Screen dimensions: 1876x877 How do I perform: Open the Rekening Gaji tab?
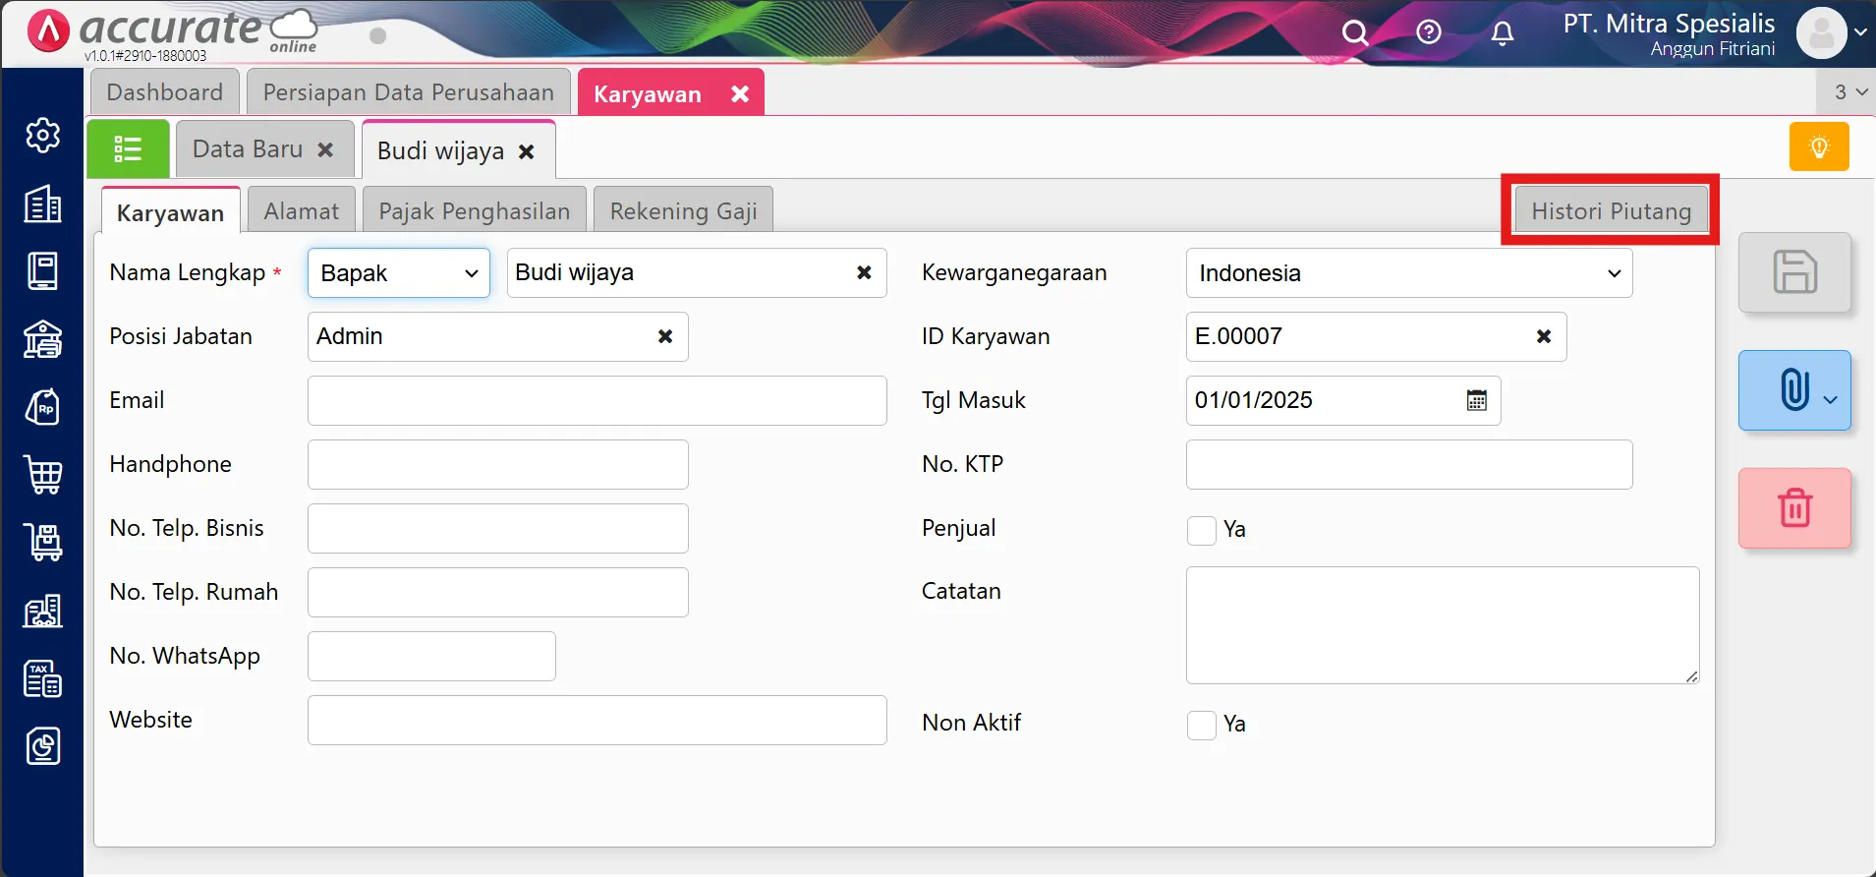click(683, 211)
